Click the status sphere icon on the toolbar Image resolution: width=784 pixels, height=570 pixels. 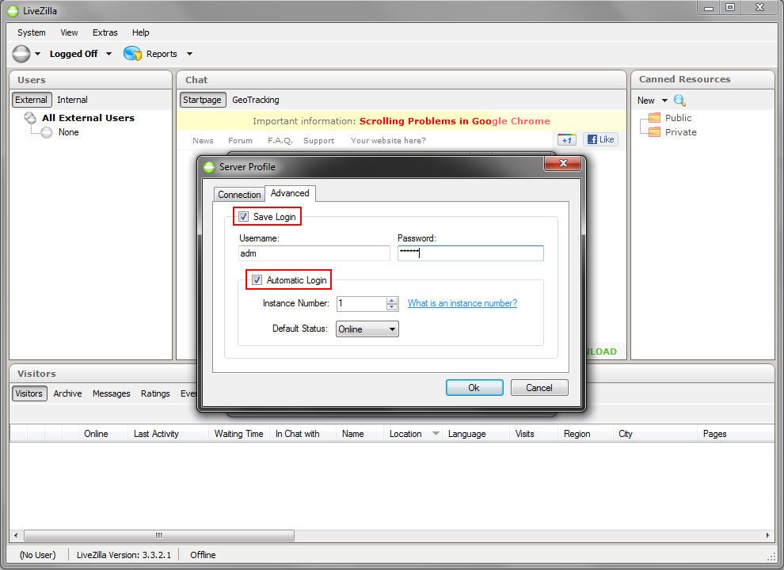(19, 53)
